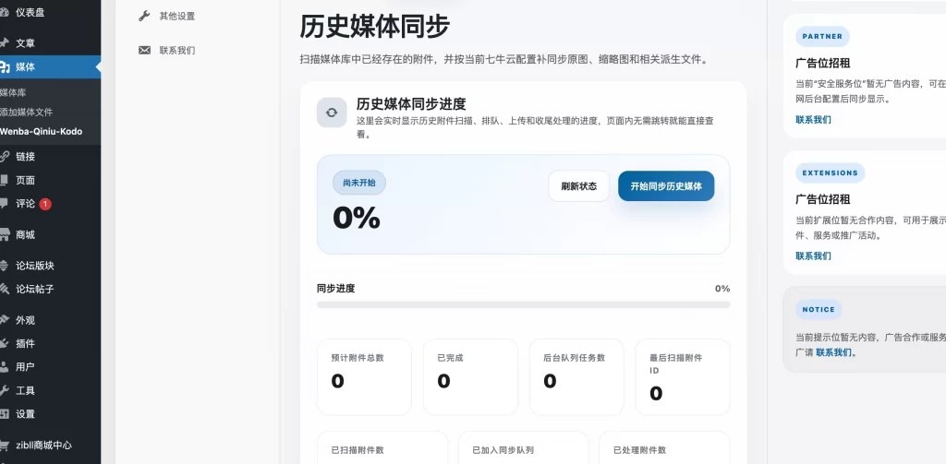Click the envelope icon beside 联系我们
The image size is (946, 464).
144,51
